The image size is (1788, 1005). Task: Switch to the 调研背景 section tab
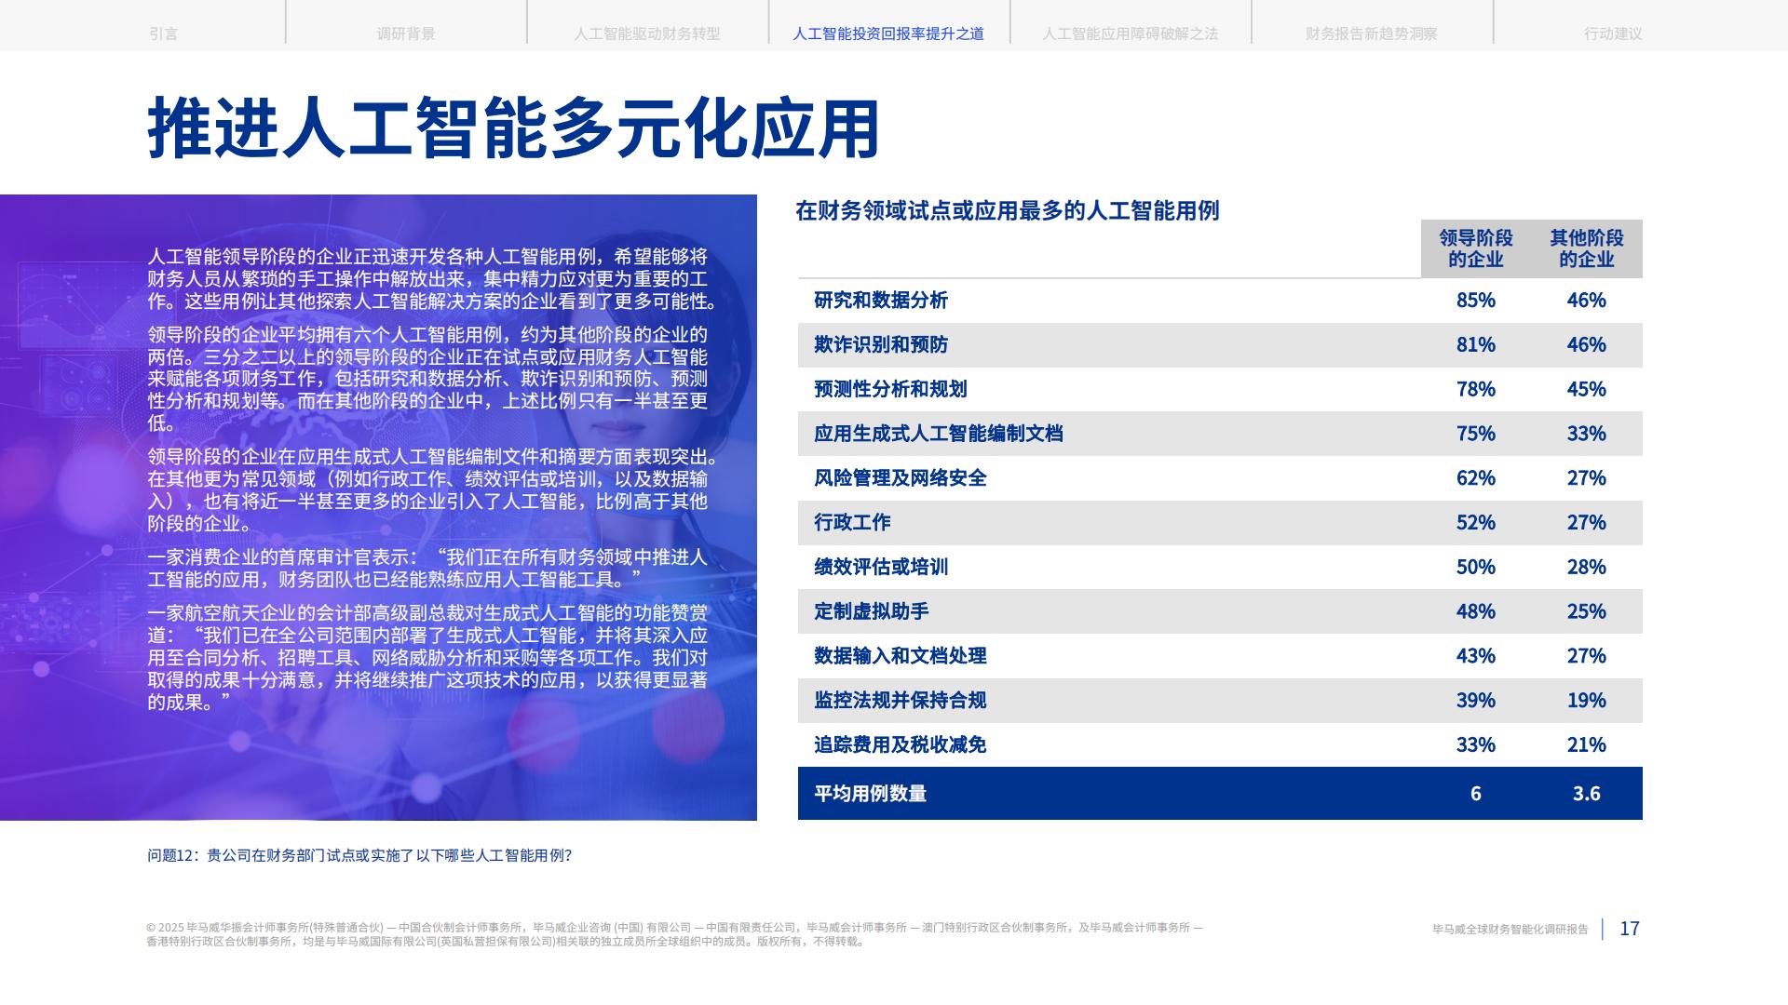[x=406, y=33]
